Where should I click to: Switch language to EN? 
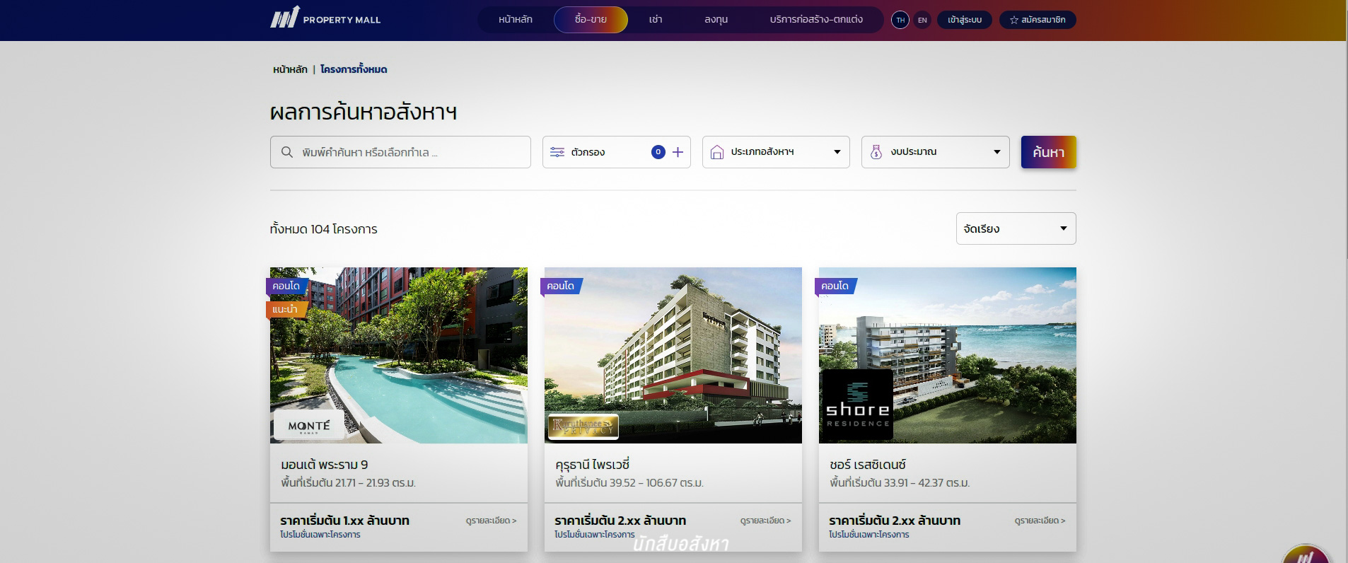pos(922,20)
